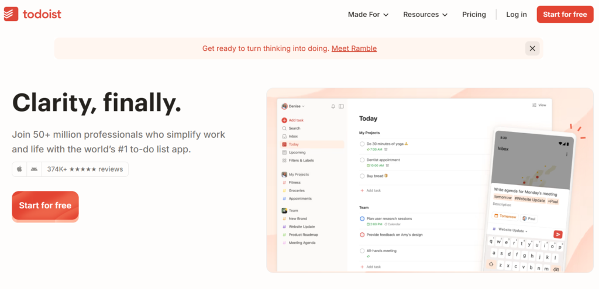Click the Tomorrow date chip with calendar icon
The image size is (599, 289).
505,216
